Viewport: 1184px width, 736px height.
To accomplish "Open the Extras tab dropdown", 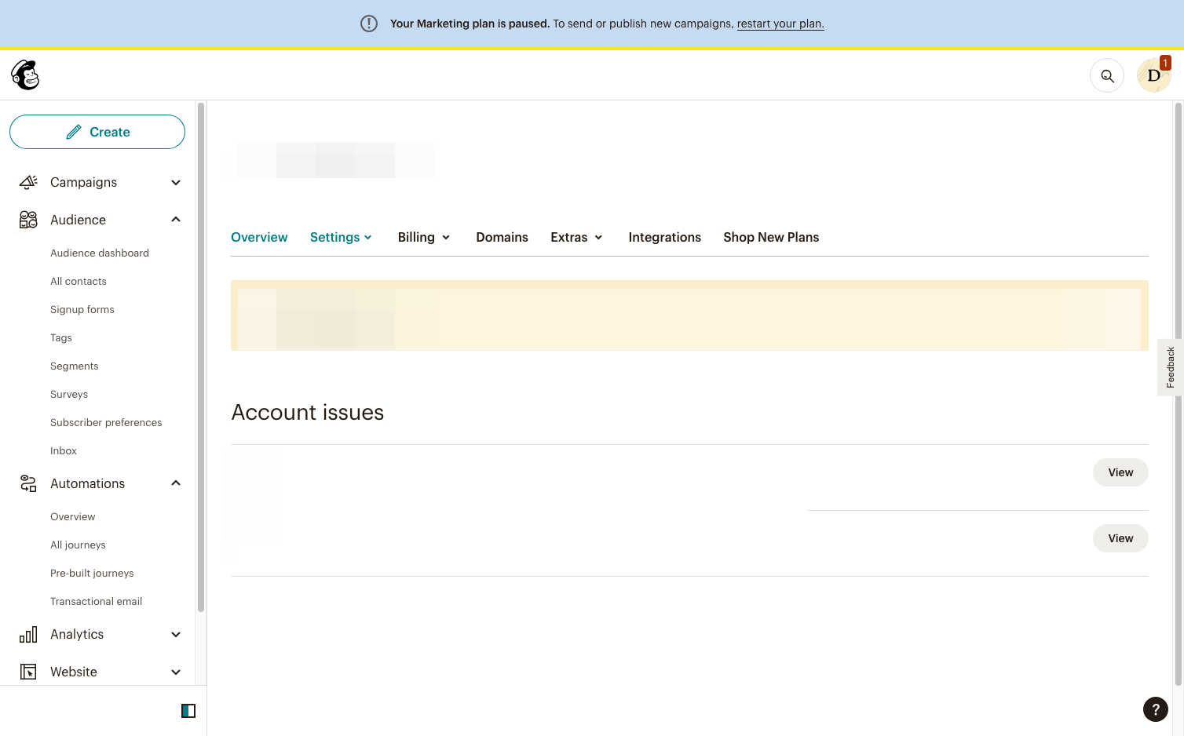I will pos(576,237).
